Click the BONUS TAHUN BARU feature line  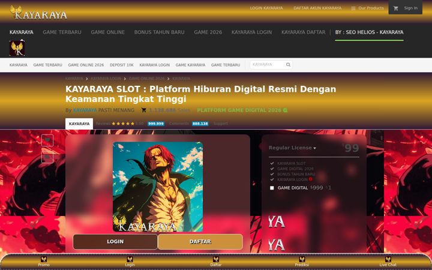296,174
